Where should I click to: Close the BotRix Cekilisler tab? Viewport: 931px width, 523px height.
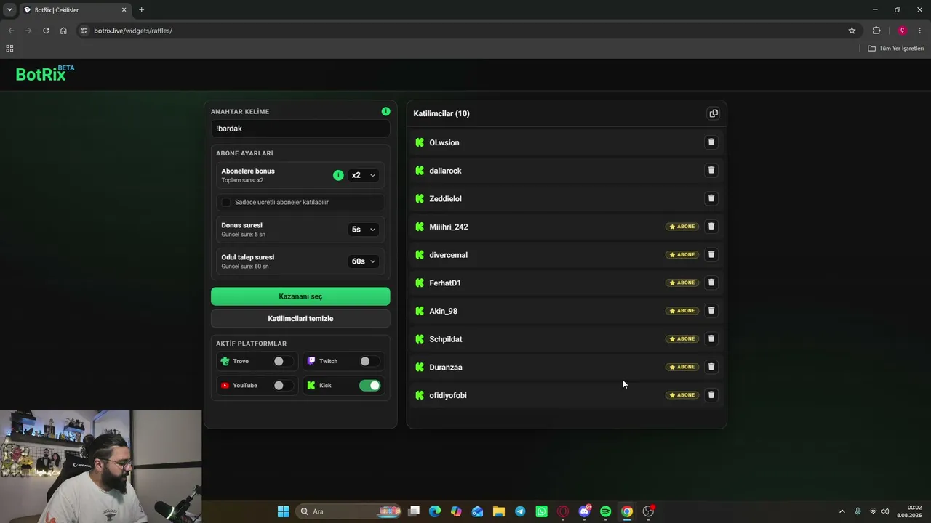(x=124, y=10)
